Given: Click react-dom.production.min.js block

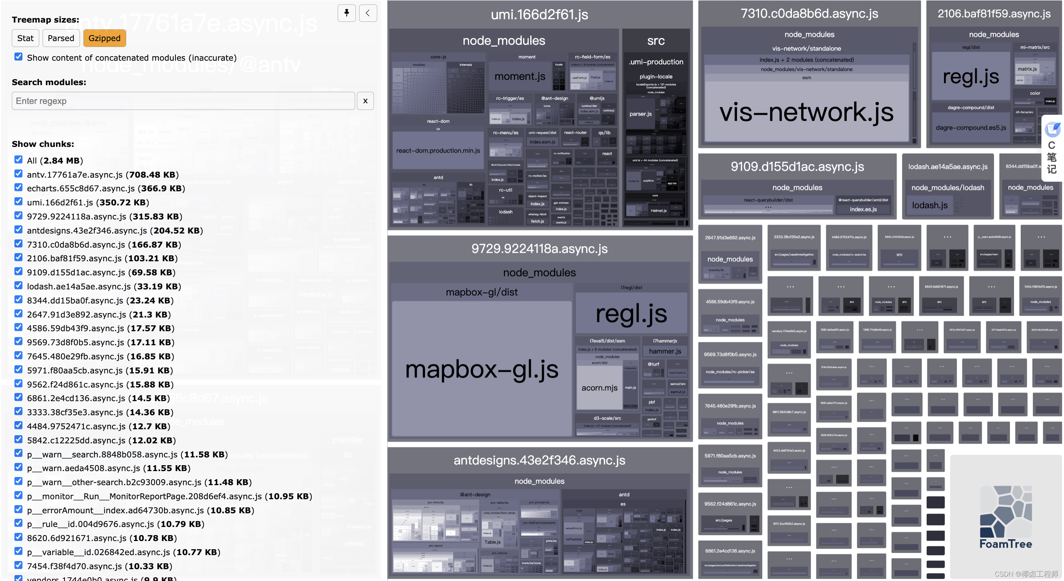Looking at the screenshot, I should click(438, 150).
